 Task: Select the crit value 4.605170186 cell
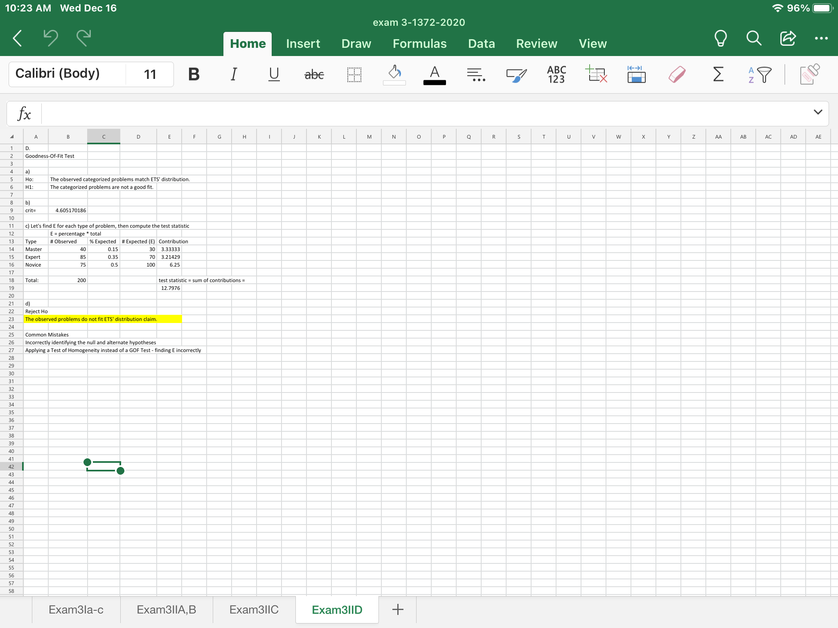tap(68, 210)
